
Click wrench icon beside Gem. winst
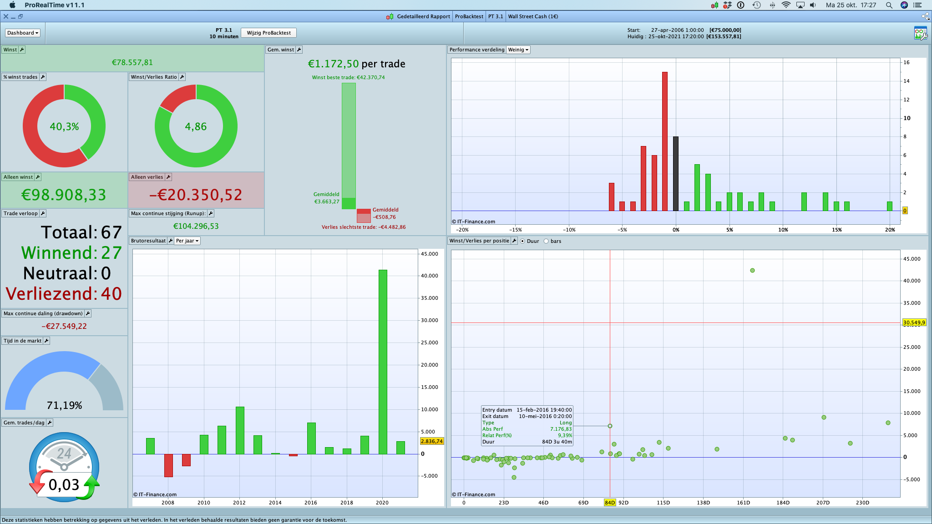click(299, 50)
